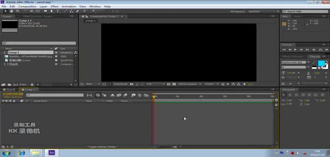
Task: Click the eyedropper in Character panel
Action: click(314, 62)
